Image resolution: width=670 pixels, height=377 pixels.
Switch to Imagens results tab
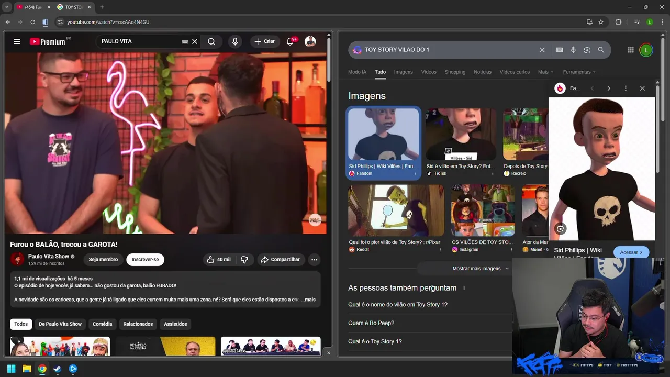(x=403, y=72)
